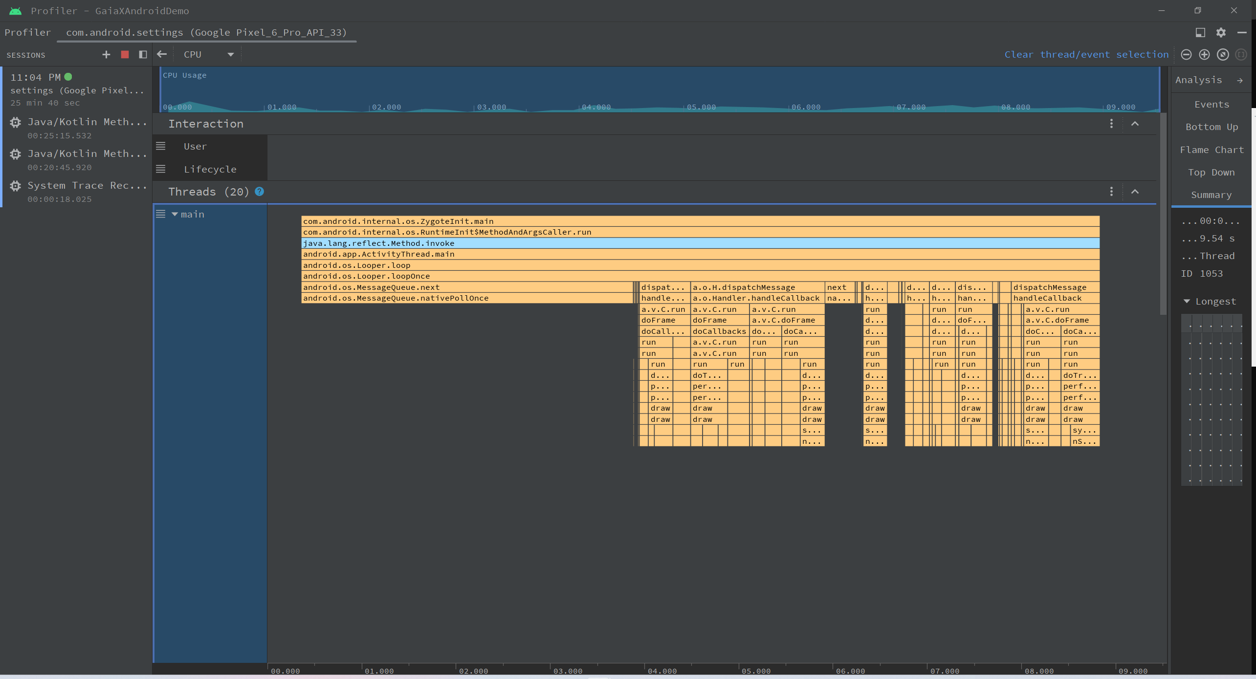Switch to the Bottom Up tab
Screen dimensions: 1256x679
(1211, 127)
